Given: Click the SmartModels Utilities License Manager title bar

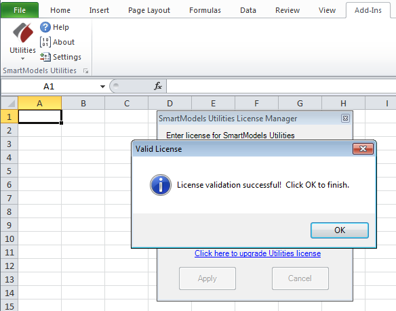Looking at the screenshot, I should click(x=249, y=118).
